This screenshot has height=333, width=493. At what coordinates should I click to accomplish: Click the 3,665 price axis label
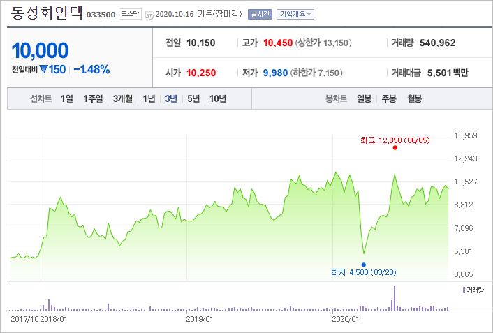[464, 274]
